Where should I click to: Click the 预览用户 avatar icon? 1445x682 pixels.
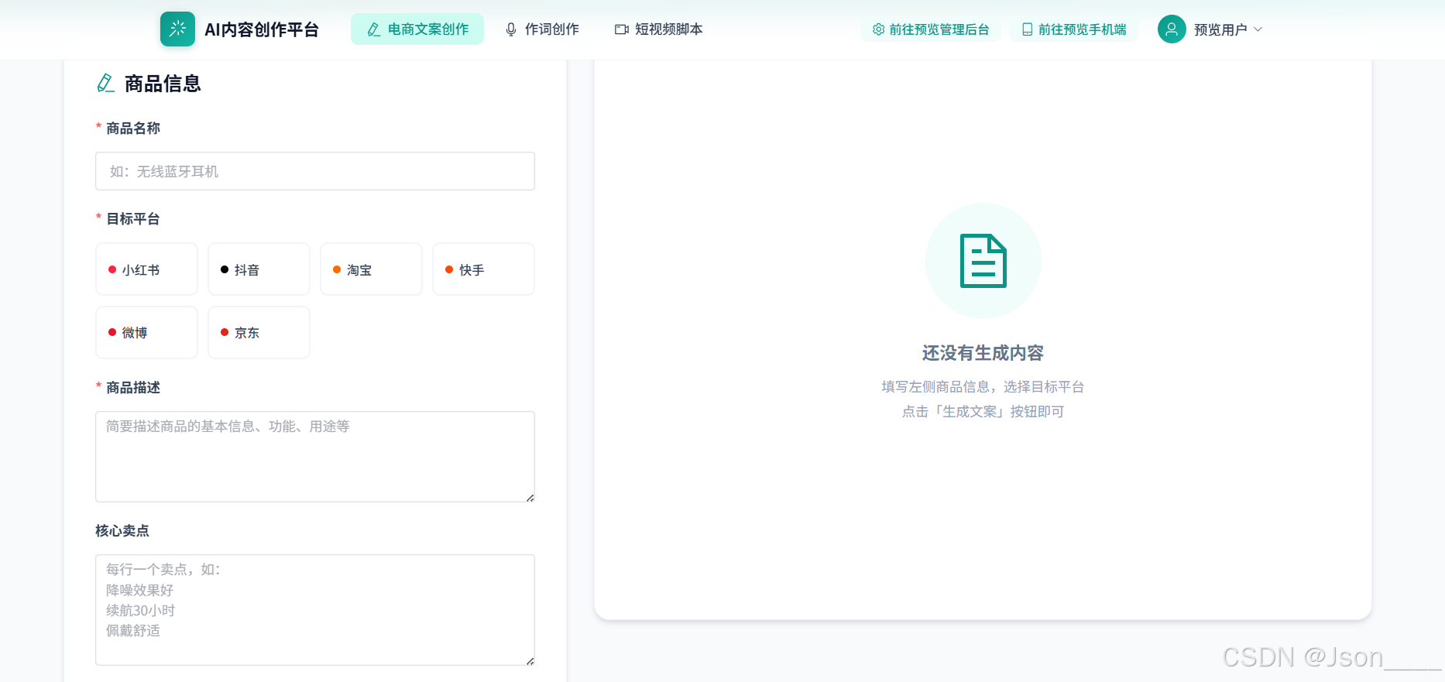click(1172, 29)
